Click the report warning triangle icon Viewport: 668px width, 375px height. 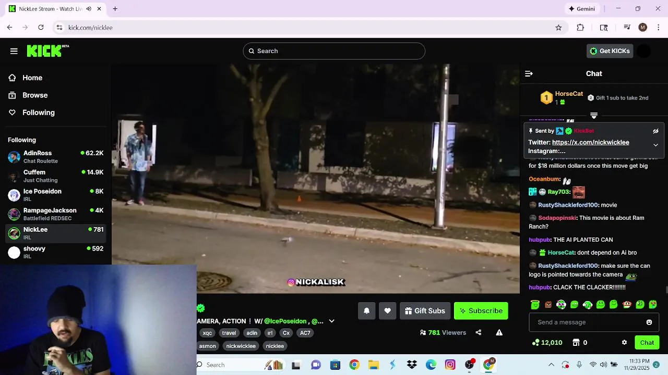499,333
